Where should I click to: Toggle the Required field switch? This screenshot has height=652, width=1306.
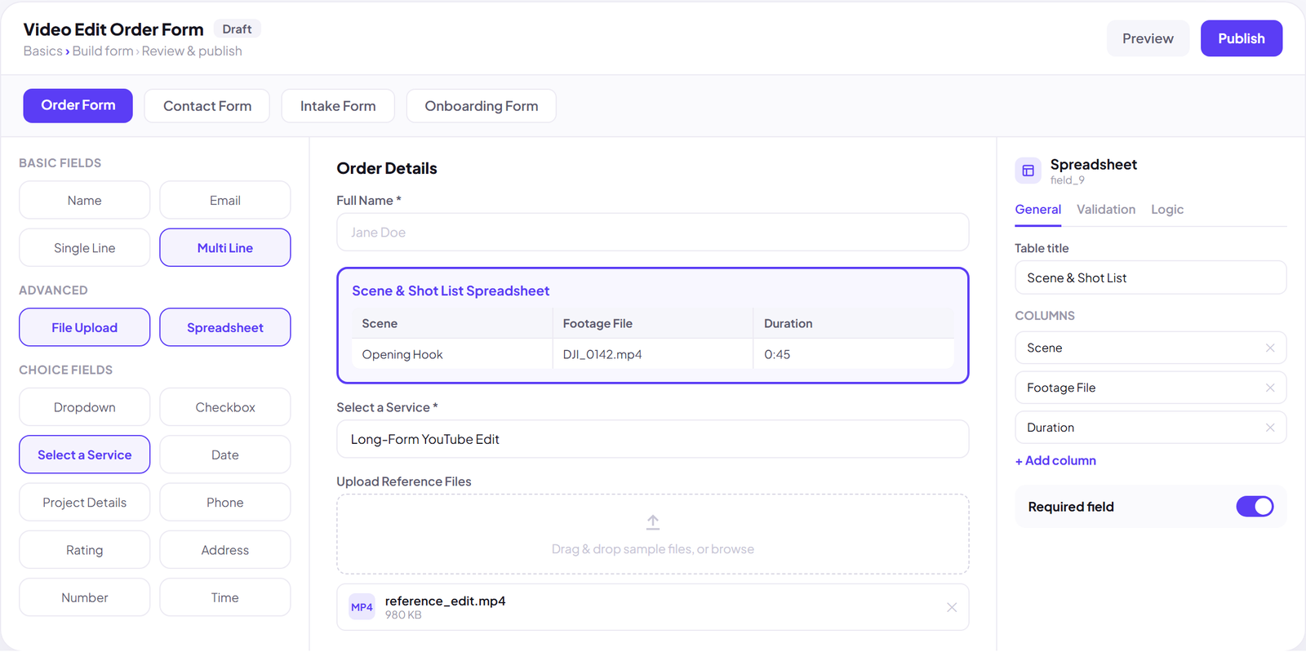pyautogui.click(x=1255, y=507)
